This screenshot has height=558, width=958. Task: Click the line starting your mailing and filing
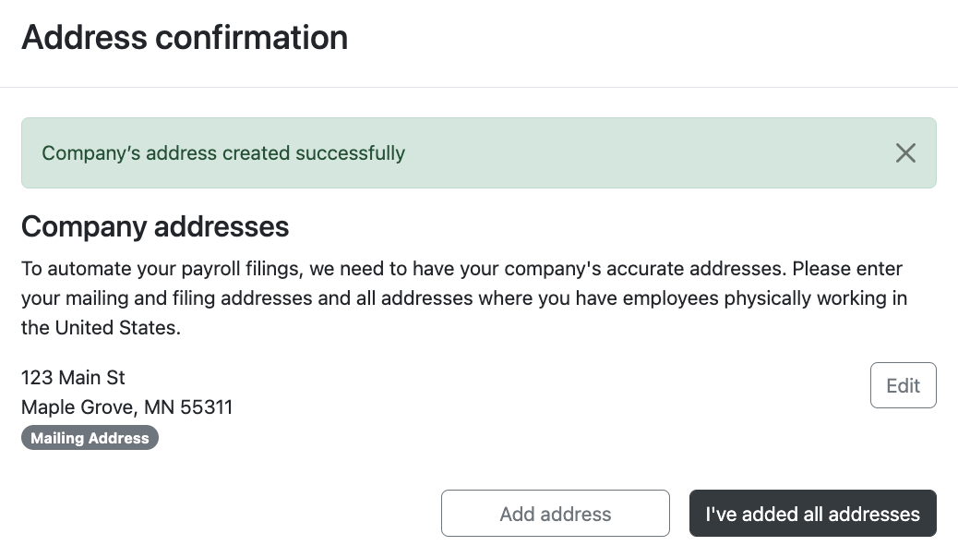(x=463, y=298)
